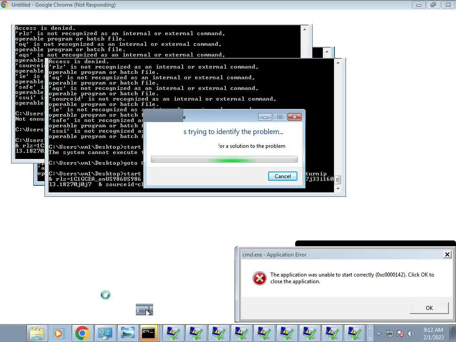Click 'C:\Users\vm1\Desktop>goto' line in front console
The height and width of the screenshot is (342, 456).
click(x=96, y=163)
